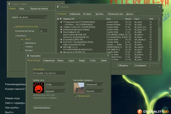171x114 pixels.
Task: Click the shield icon column header in server list
Action: coord(61,19)
